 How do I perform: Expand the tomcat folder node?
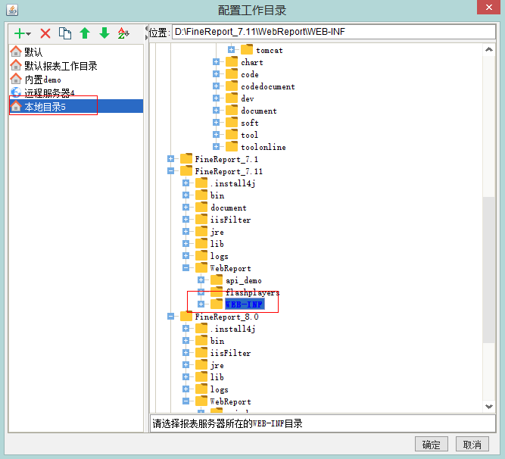click(231, 49)
